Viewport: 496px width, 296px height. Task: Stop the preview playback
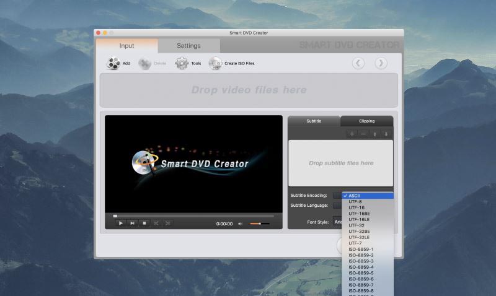tap(144, 223)
